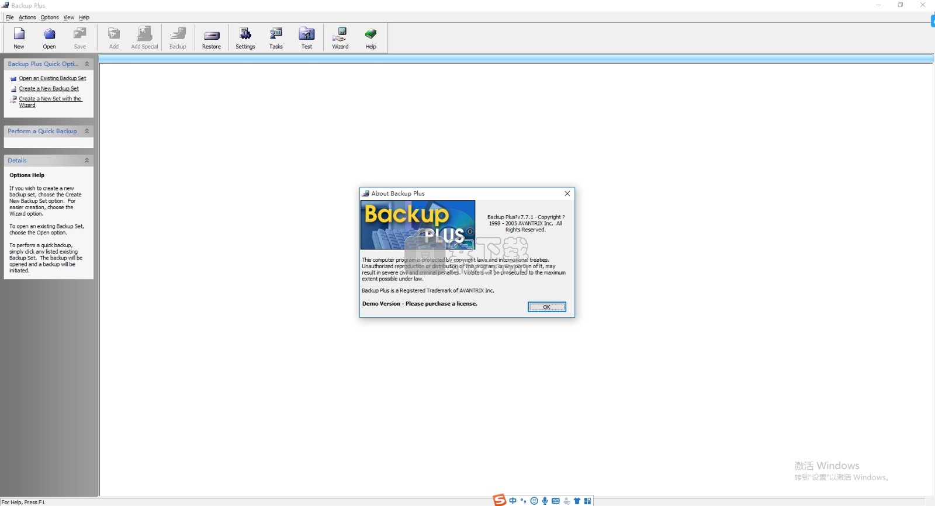This screenshot has width=935, height=506.
Task: Click the Backup Plus v7.7.1 copyright text
Action: (526, 223)
